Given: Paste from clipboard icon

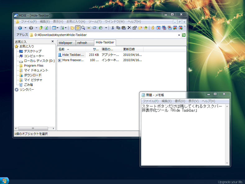Looking at the screenshot, I should 124,28.
